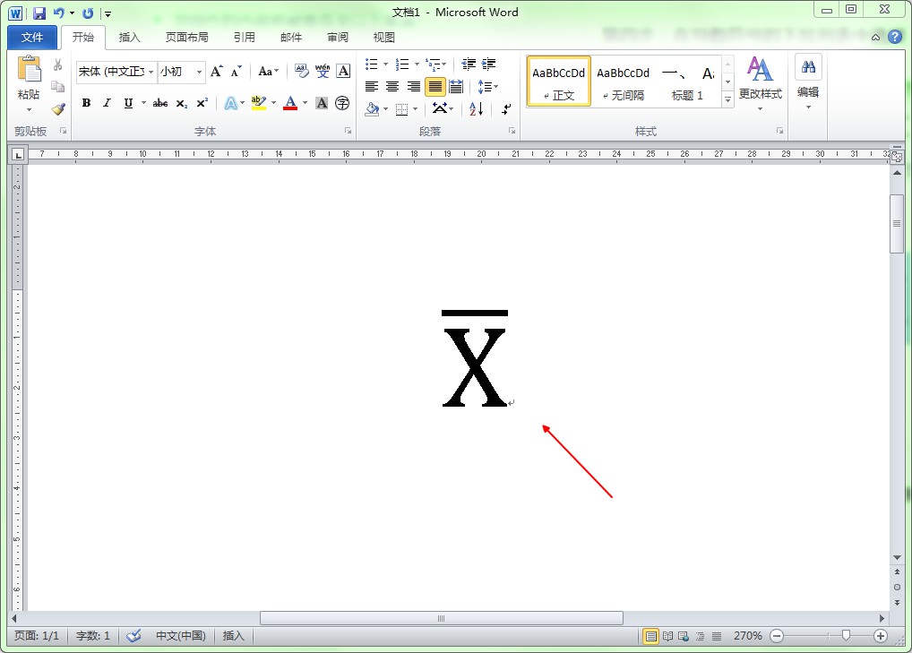Click the 更改样式 button

760,81
